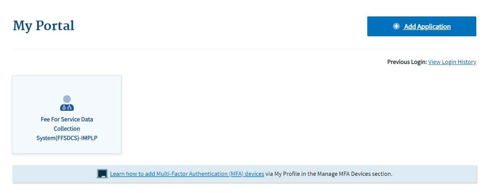Image resolution: width=486 pixels, height=193 pixels.
Task: Open the FFSDCS-IMPLP application tile
Action: point(67,114)
